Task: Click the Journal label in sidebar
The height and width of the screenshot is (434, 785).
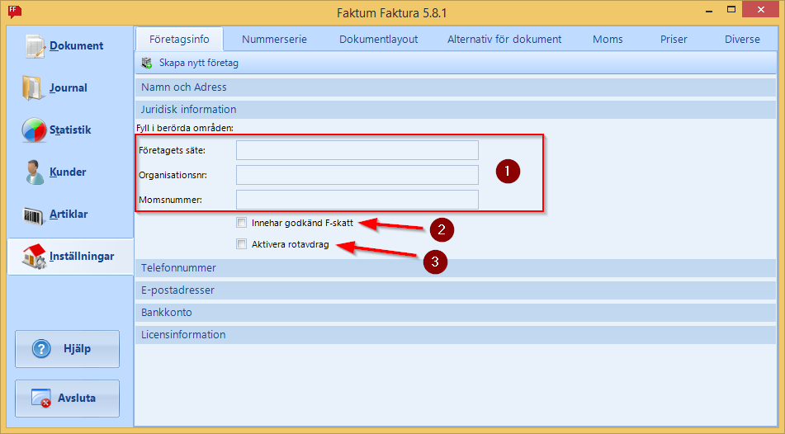Action: point(69,88)
